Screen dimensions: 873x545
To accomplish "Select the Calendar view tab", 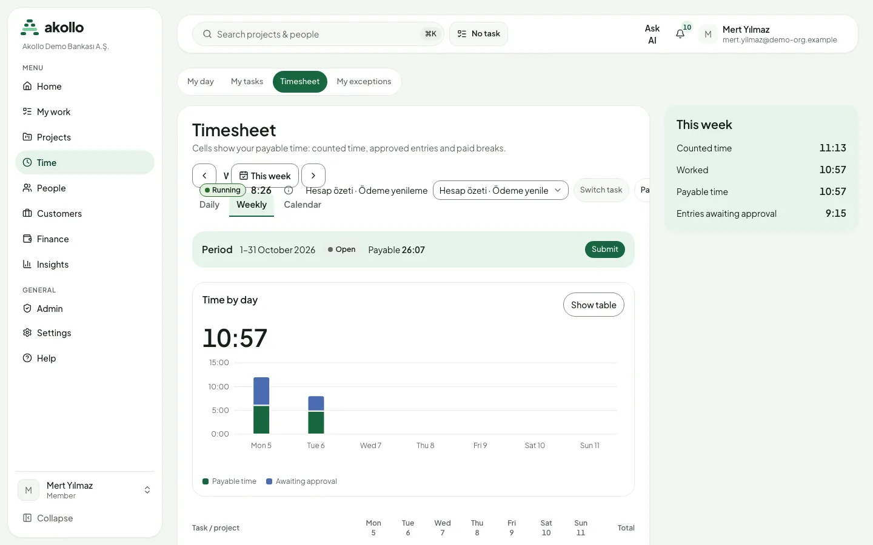I will 303,205.
